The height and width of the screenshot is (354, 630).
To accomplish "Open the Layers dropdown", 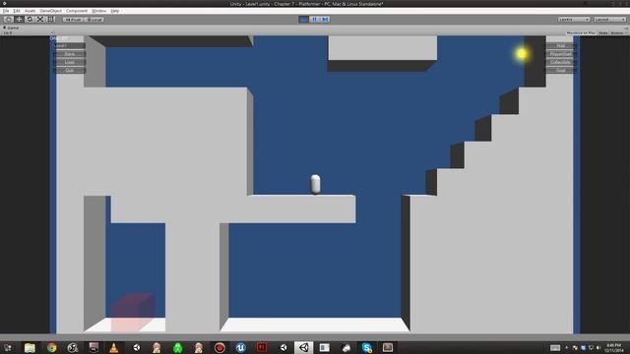I will tap(573, 20).
